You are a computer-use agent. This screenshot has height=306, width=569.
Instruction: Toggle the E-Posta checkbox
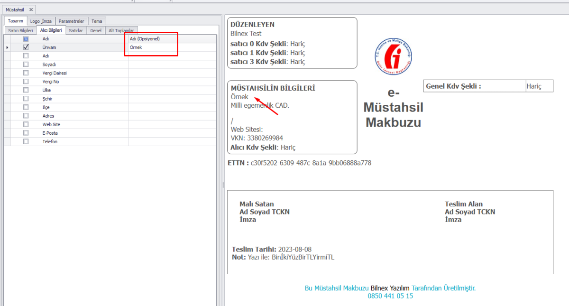[x=26, y=133]
